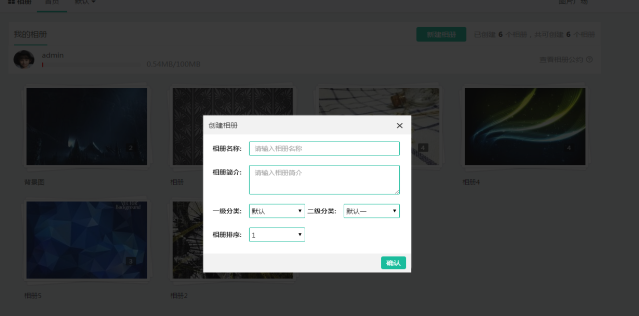Open the 一级分类 dropdown
The width and height of the screenshot is (639, 316).
[x=277, y=211]
